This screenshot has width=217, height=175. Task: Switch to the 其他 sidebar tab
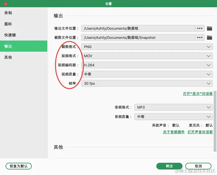(24, 57)
